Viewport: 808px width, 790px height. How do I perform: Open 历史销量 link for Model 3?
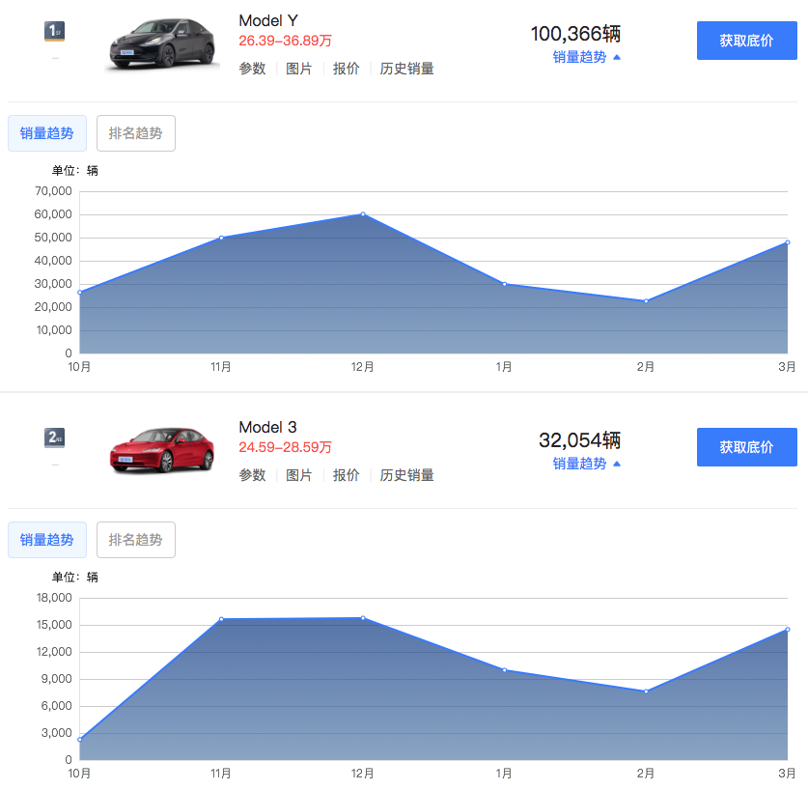407,474
